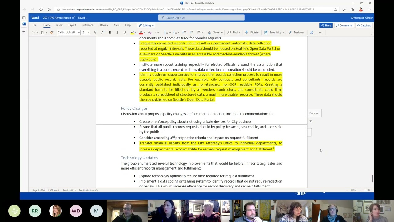Zoom in with the status bar plus
The height and width of the screenshot is (222, 394).
(360, 190)
